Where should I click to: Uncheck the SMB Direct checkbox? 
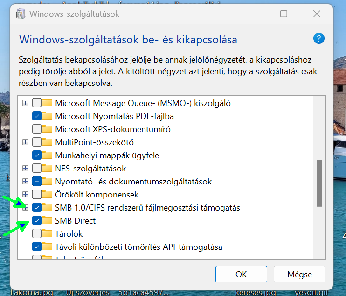pyautogui.click(x=37, y=220)
